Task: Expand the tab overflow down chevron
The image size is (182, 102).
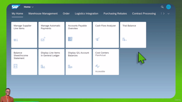Action: pyautogui.click(x=168, y=14)
